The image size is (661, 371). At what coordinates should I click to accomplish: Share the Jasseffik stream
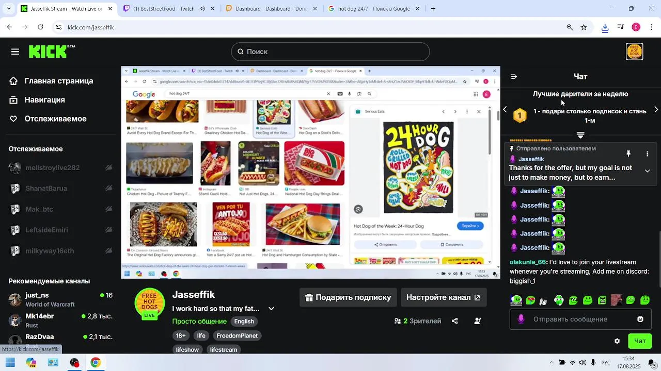454,321
